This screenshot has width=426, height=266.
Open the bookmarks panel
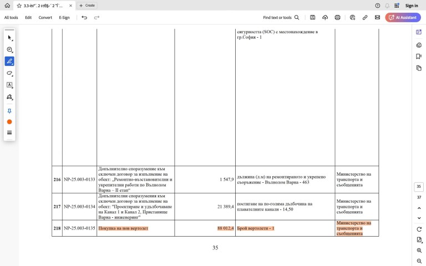click(419, 57)
